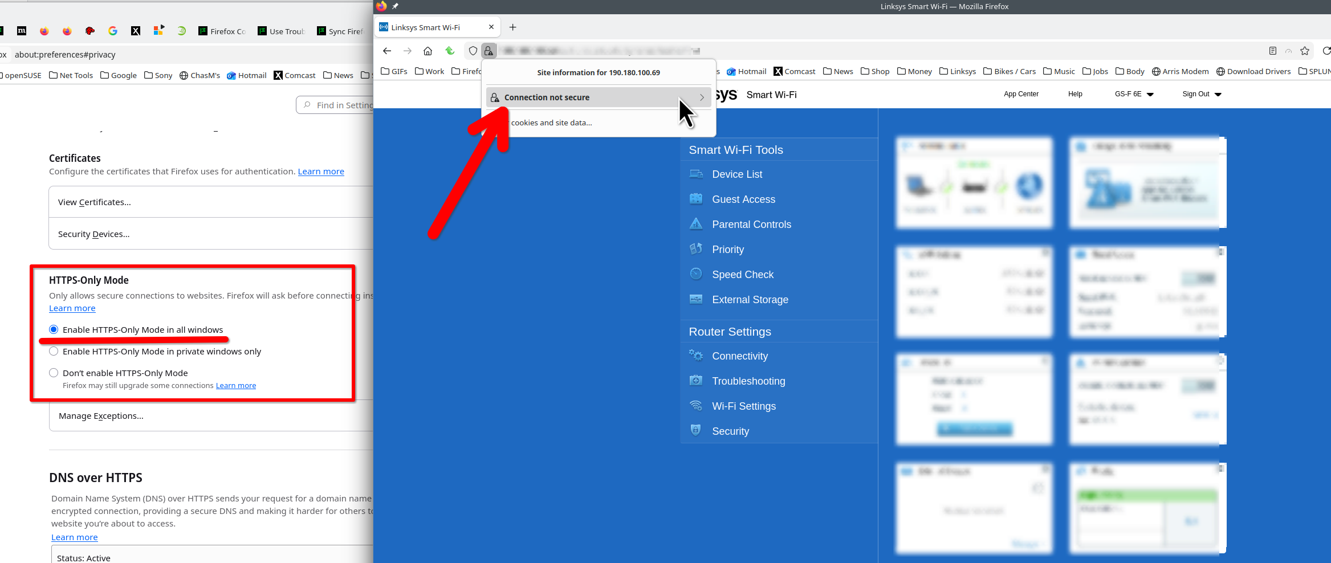Open App Center on the Linksys page
The image size is (1331, 563).
1021,94
